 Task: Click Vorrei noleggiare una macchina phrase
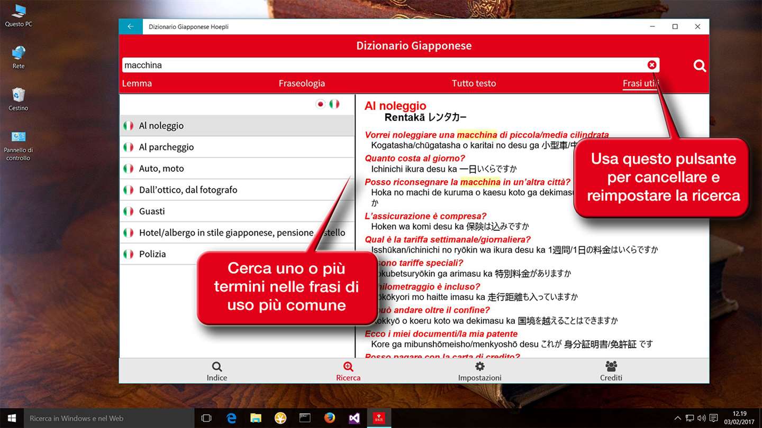487,135
